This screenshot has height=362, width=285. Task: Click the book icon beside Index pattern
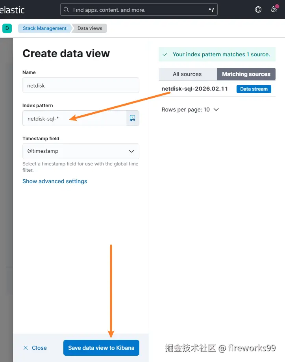[x=133, y=118]
